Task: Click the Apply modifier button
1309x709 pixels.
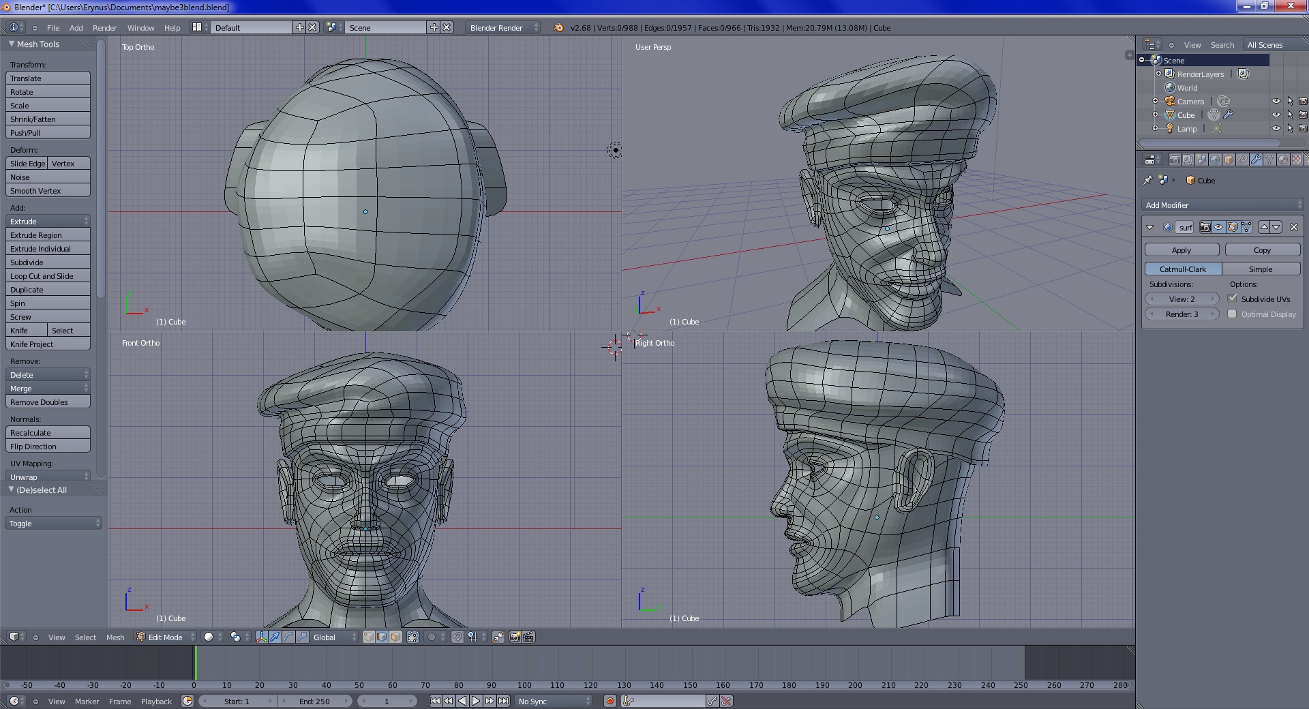Action: click(1182, 250)
